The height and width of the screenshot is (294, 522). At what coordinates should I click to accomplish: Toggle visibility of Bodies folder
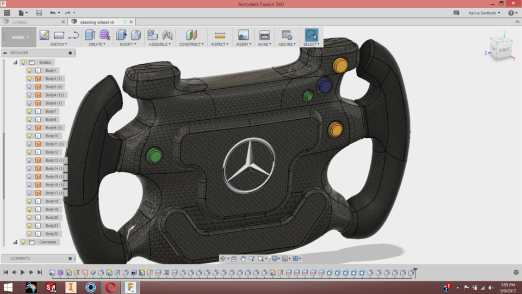coord(23,62)
